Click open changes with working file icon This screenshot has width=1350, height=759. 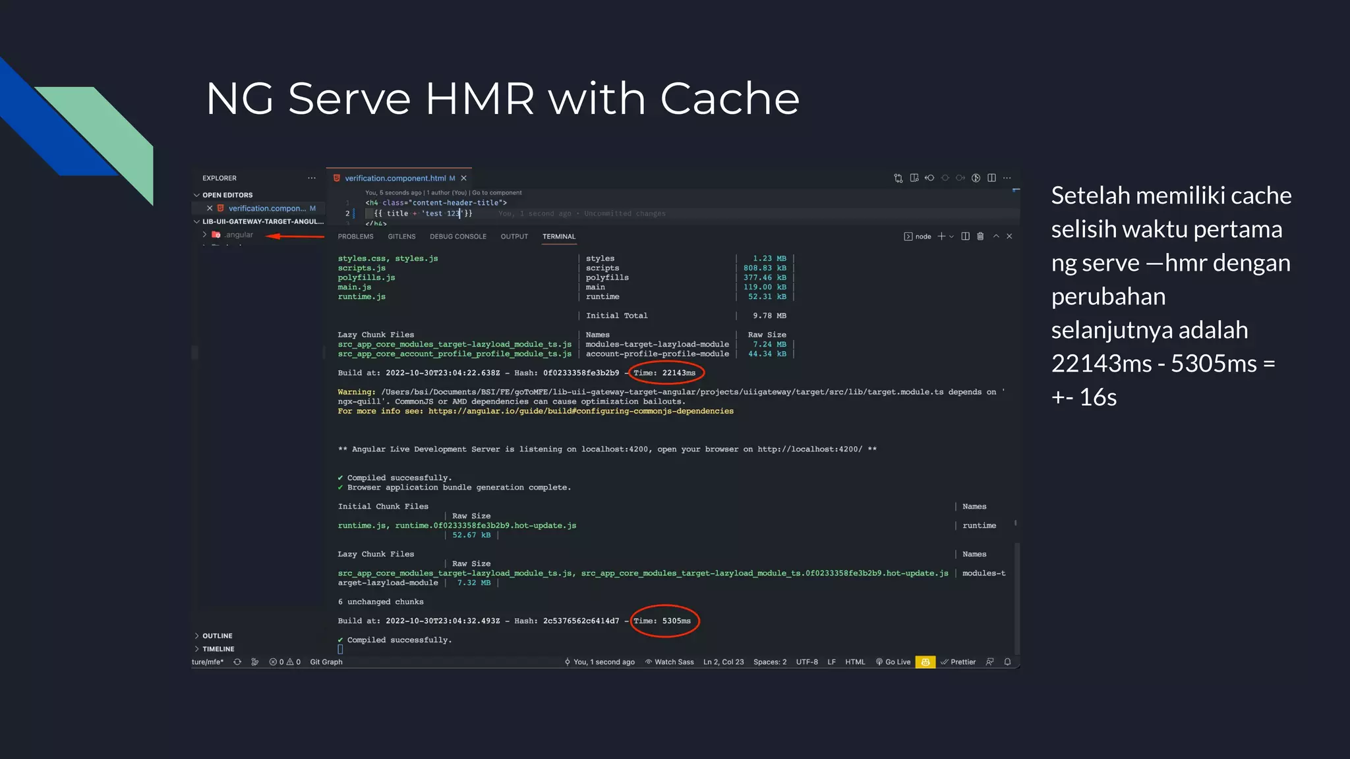[914, 178]
